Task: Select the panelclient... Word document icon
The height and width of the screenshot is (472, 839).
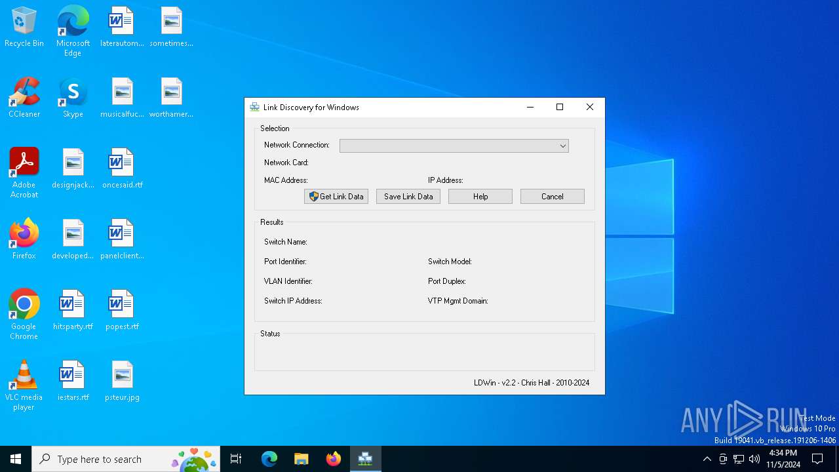Action: click(122, 240)
